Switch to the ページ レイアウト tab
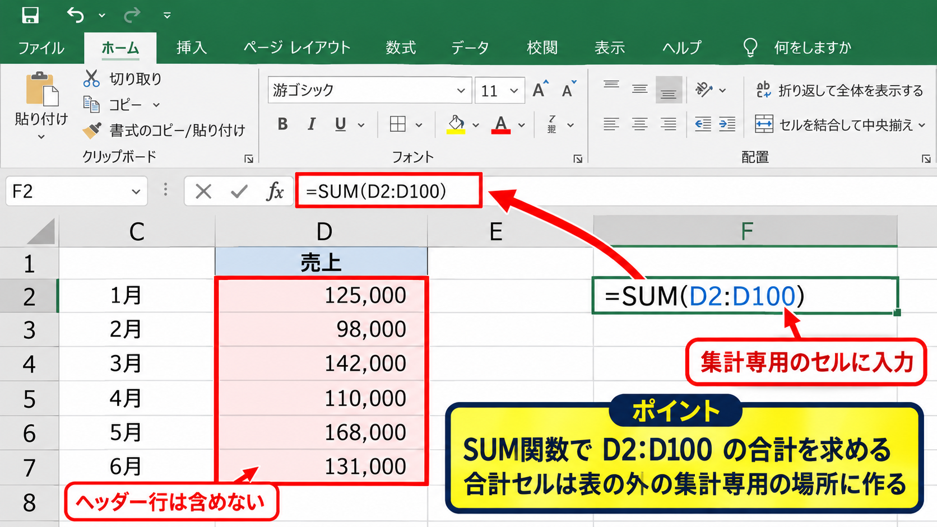The image size is (937, 527). point(297,48)
